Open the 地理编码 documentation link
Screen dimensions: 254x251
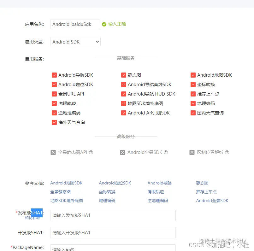coord(107,201)
